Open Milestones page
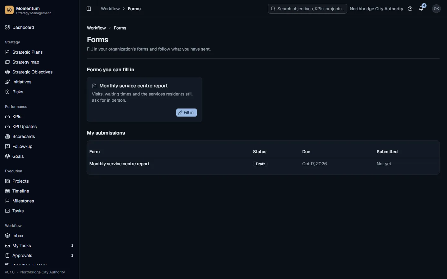The image size is (447, 279). pos(39,201)
